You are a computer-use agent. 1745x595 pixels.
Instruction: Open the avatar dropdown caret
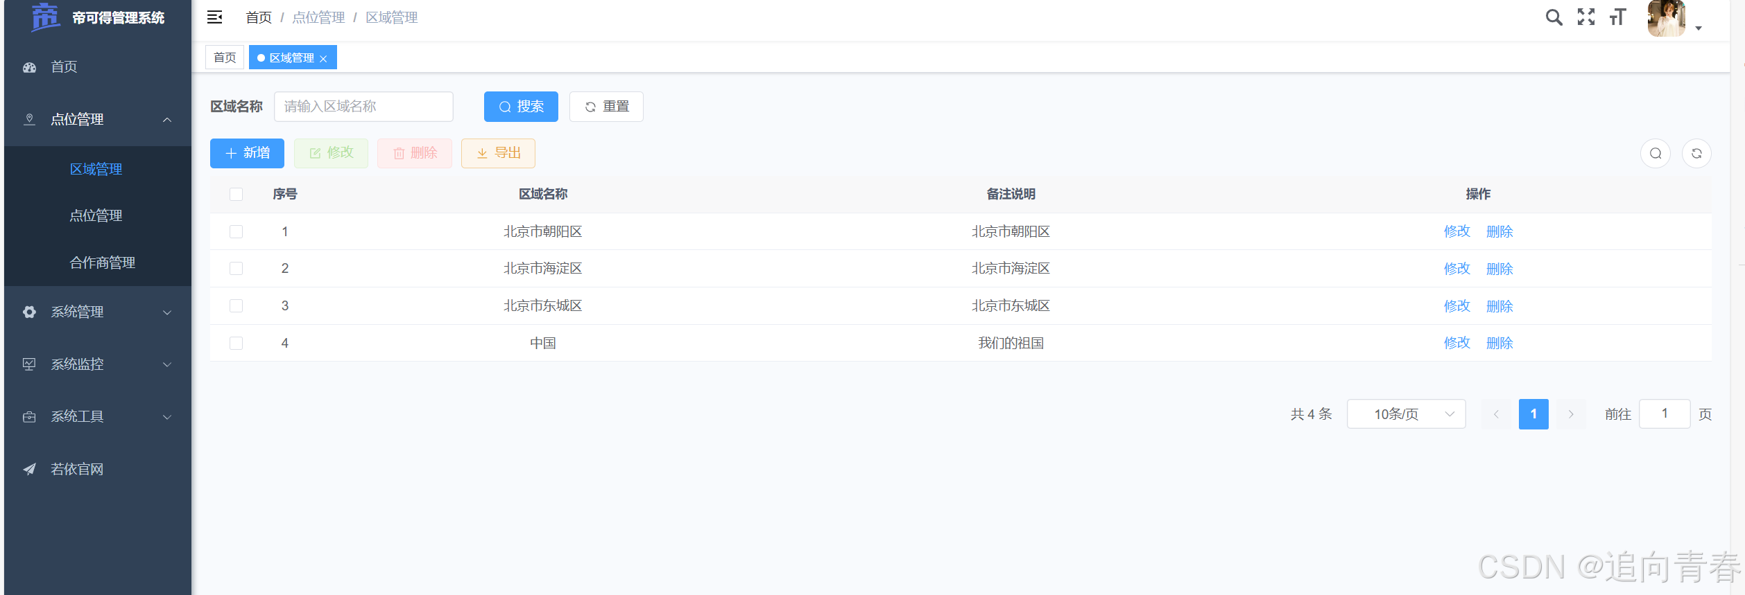[x=1699, y=28]
